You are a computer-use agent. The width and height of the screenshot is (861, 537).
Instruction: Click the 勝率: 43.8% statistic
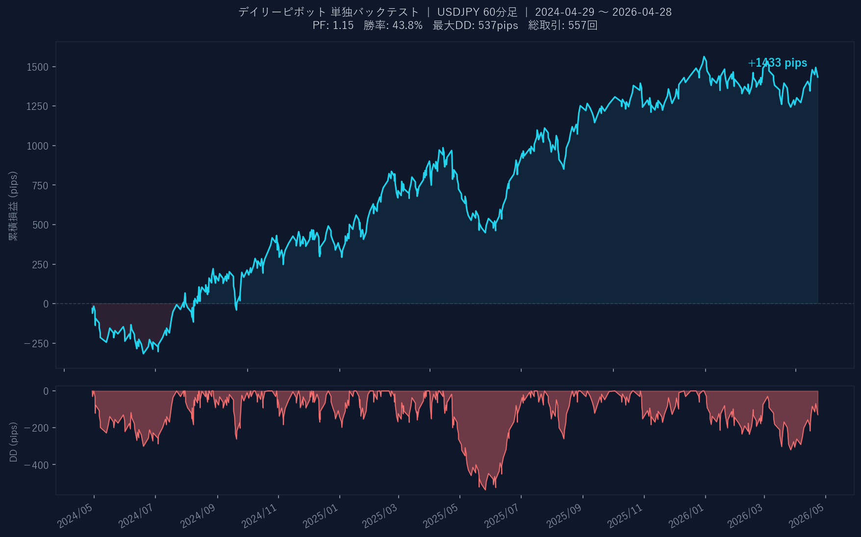pyautogui.click(x=393, y=26)
